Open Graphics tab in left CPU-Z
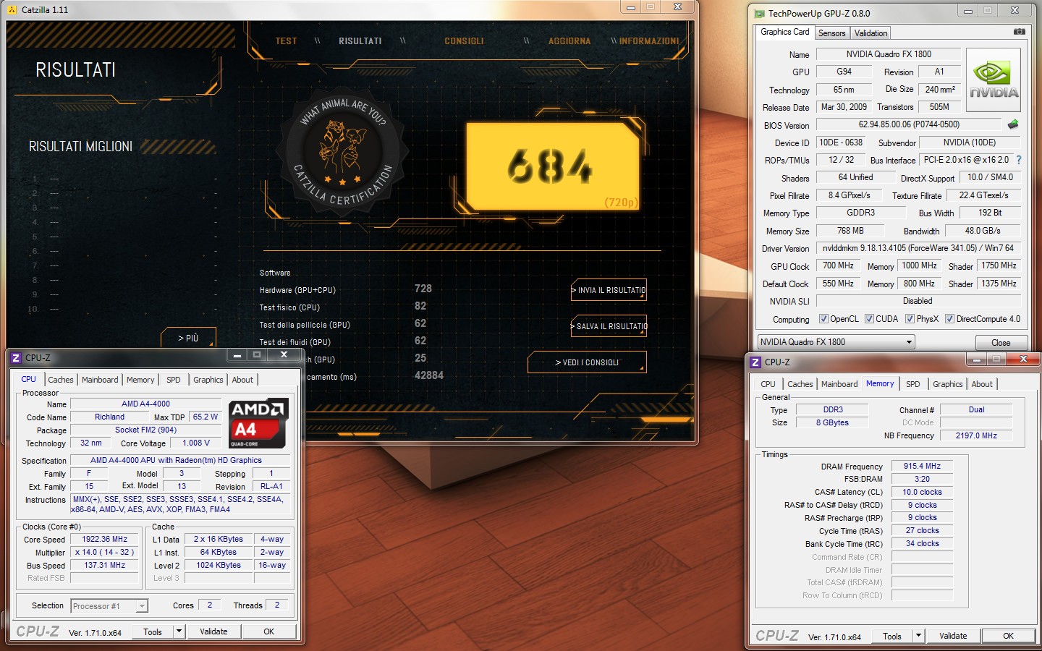This screenshot has height=651, width=1042. tap(208, 380)
